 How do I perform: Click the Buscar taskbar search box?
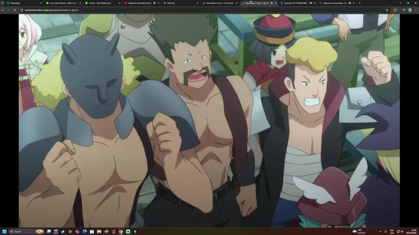pyautogui.click(x=27, y=231)
